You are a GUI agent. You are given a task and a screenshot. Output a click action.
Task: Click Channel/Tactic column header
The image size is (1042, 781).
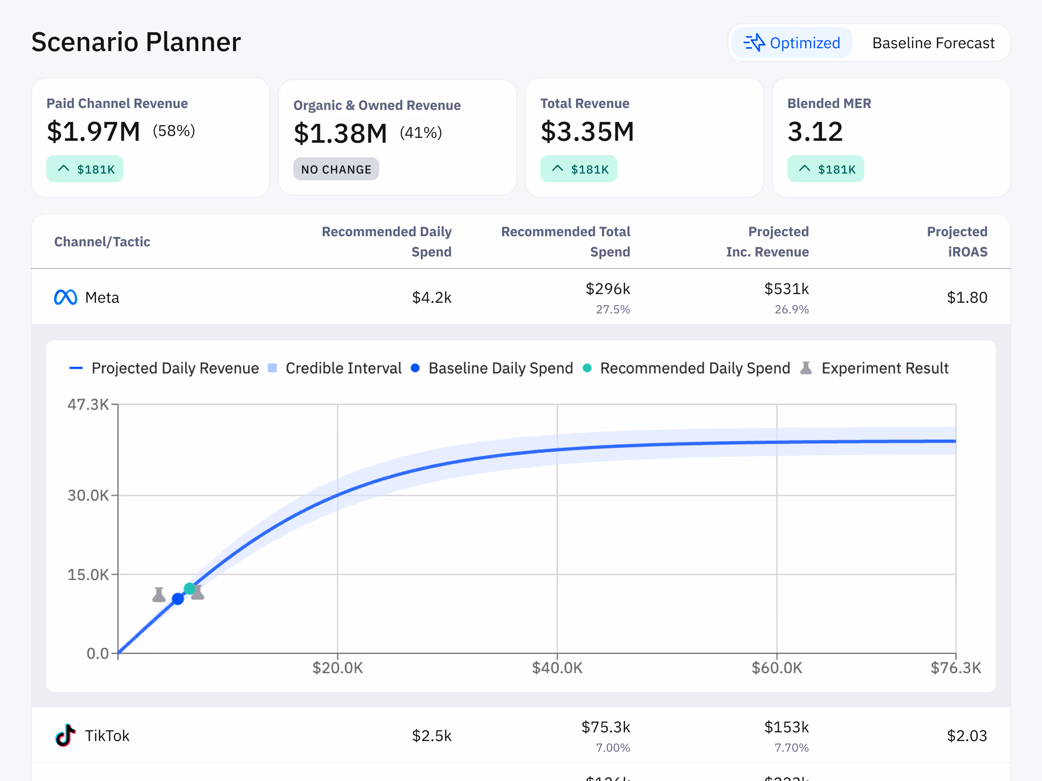[102, 242]
